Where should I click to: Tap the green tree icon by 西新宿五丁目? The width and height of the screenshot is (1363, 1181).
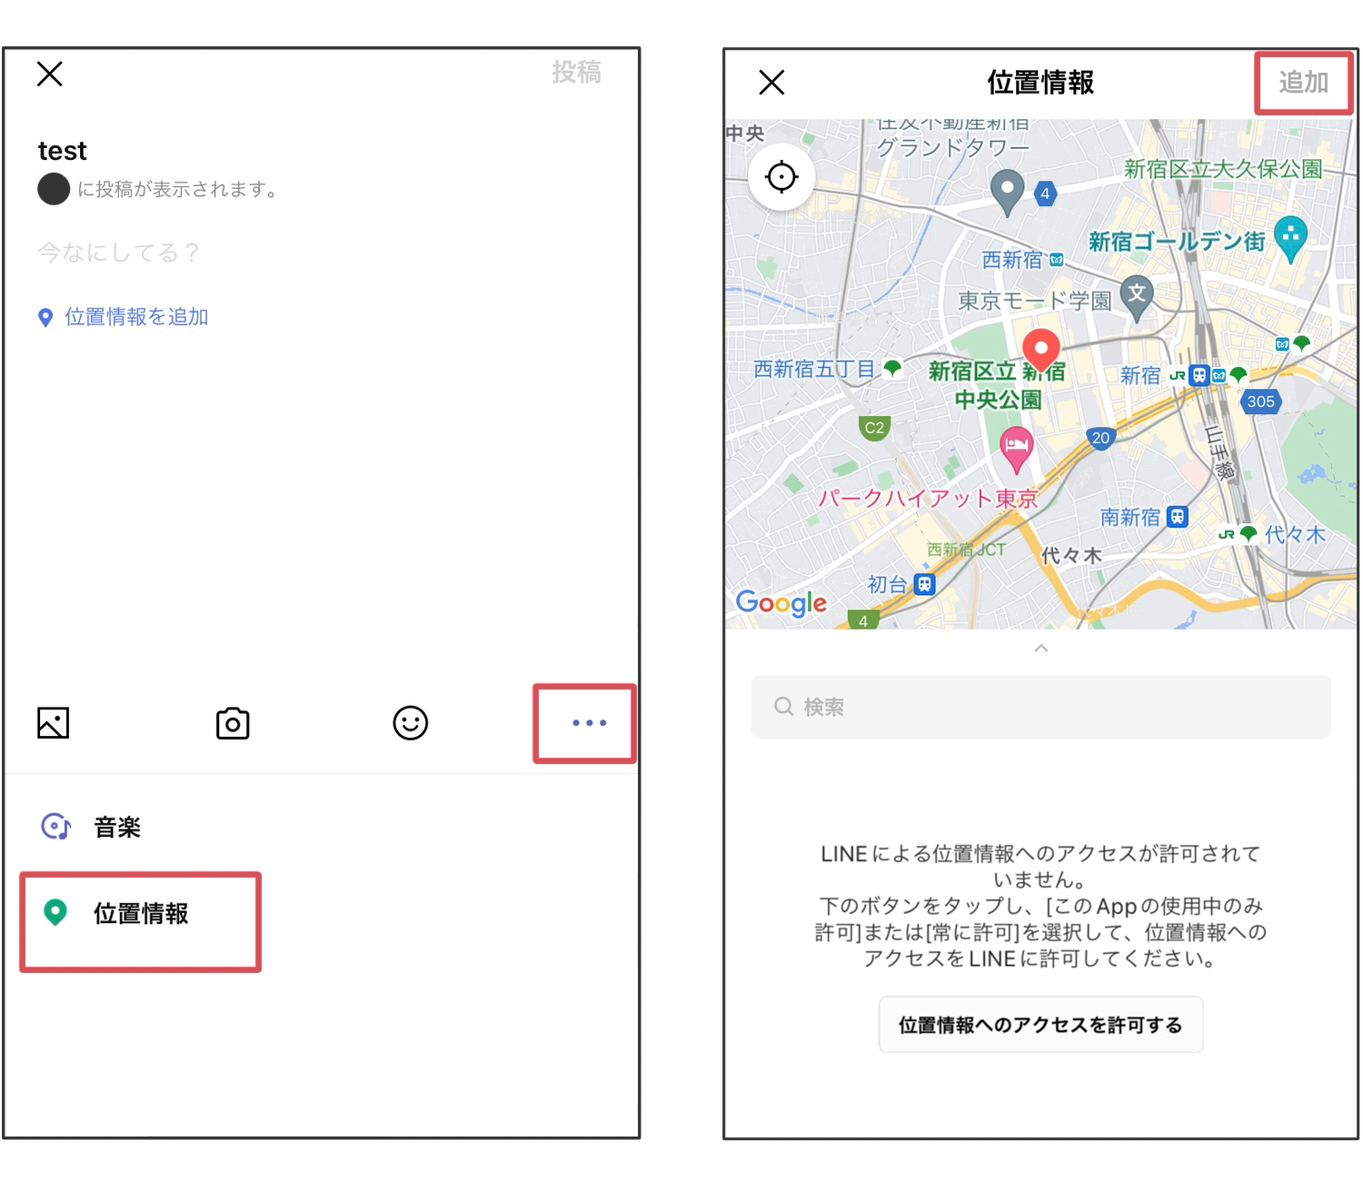pos(892,368)
